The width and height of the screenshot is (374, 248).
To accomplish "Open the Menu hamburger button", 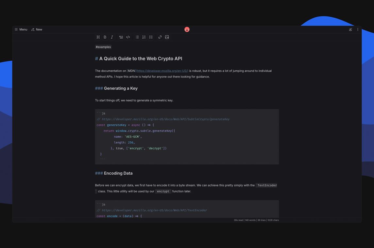I will [21, 29].
